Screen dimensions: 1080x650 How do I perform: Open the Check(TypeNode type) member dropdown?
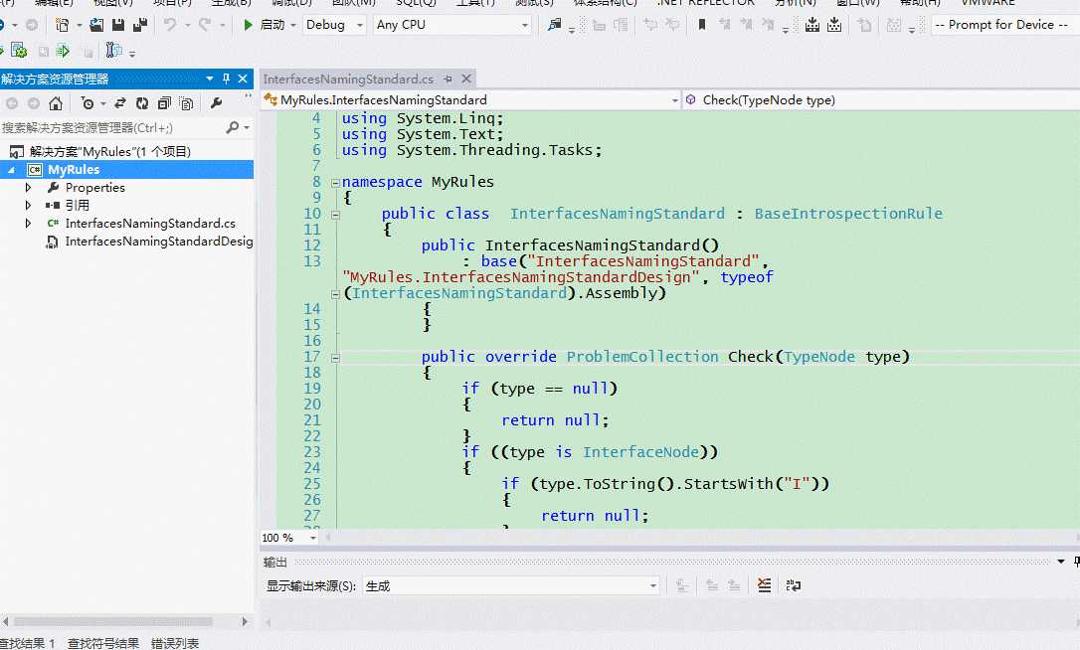(x=881, y=100)
